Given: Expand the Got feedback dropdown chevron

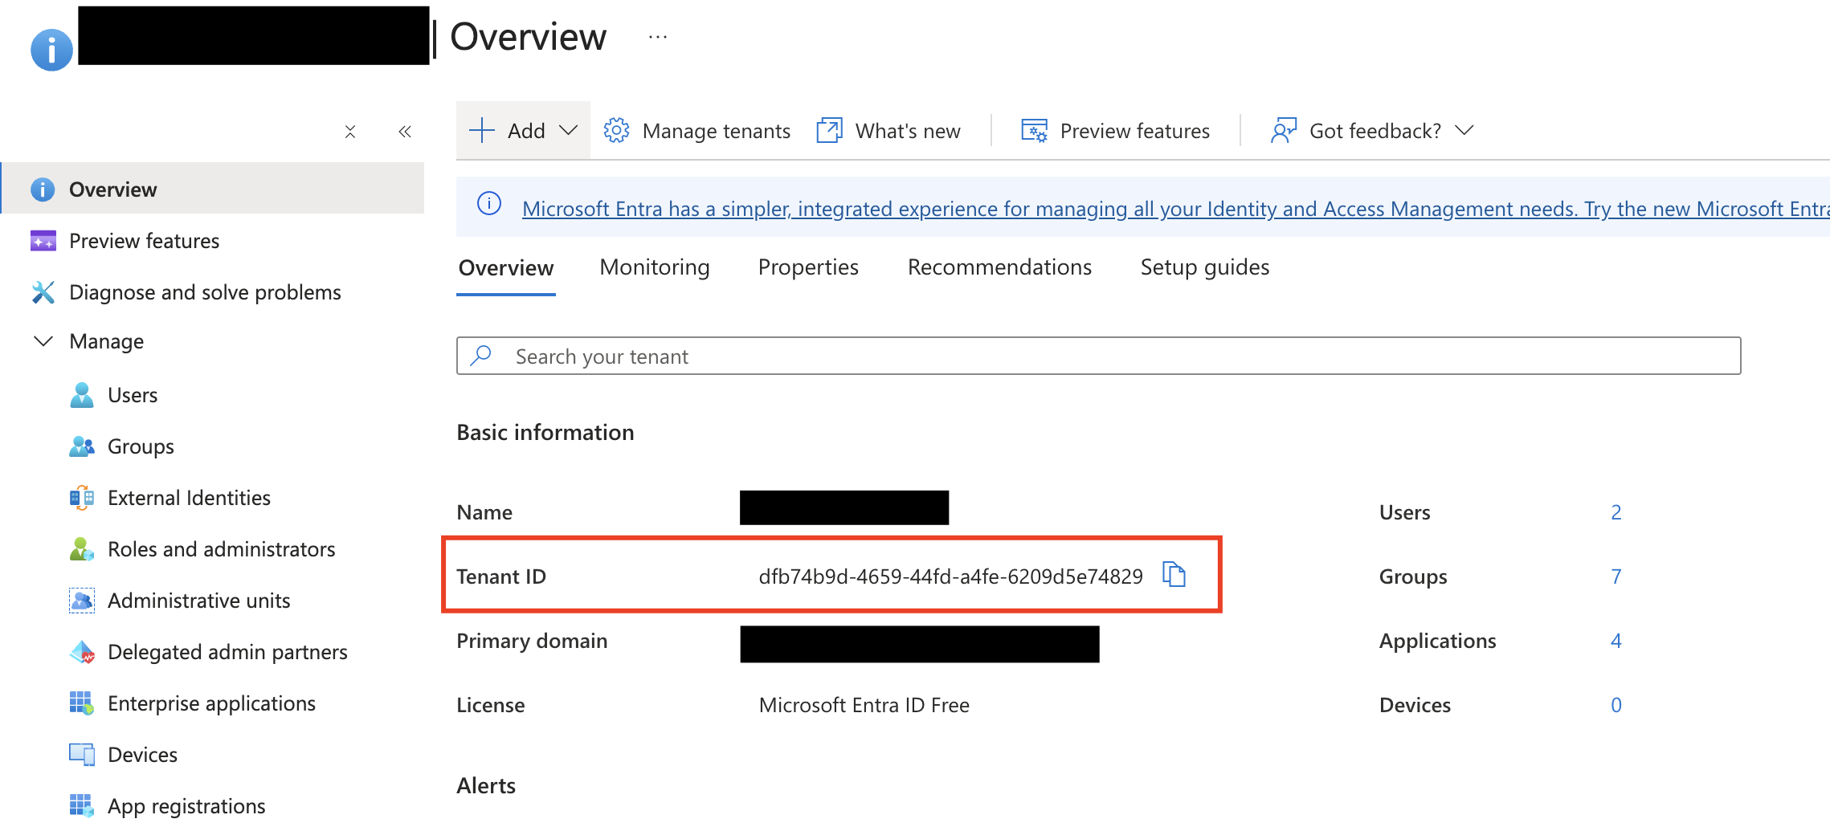Looking at the screenshot, I should [x=1464, y=130].
